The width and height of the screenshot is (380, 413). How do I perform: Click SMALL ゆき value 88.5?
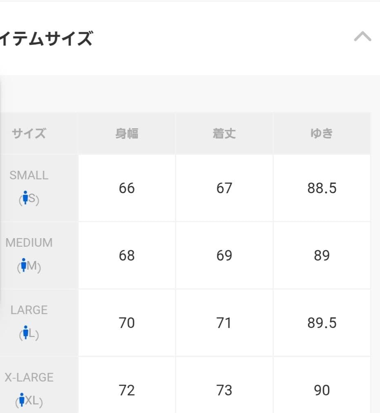322,188
